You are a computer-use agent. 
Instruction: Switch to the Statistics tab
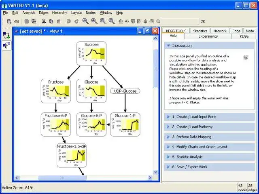coord(200,31)
